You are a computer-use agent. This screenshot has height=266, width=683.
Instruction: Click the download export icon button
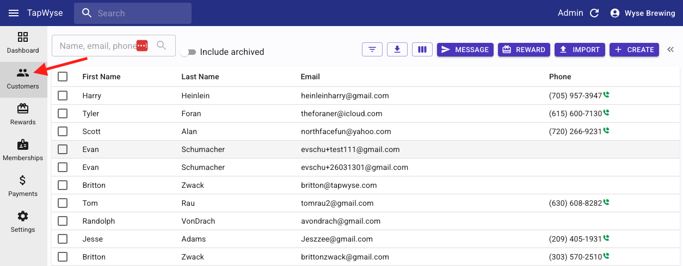397,49
